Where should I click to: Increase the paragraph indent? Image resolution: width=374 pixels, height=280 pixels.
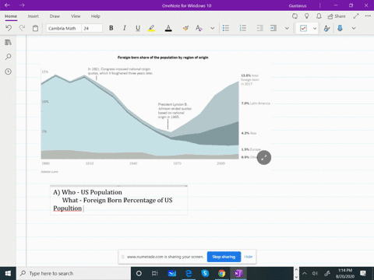click(273, 28)
